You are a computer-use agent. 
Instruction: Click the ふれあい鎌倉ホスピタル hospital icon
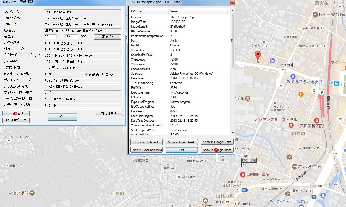[291, 125]
